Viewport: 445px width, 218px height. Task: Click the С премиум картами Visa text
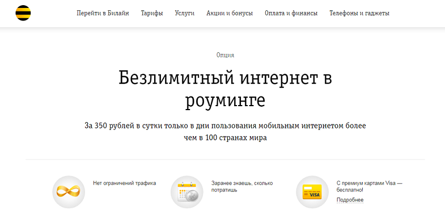(370, 186)
